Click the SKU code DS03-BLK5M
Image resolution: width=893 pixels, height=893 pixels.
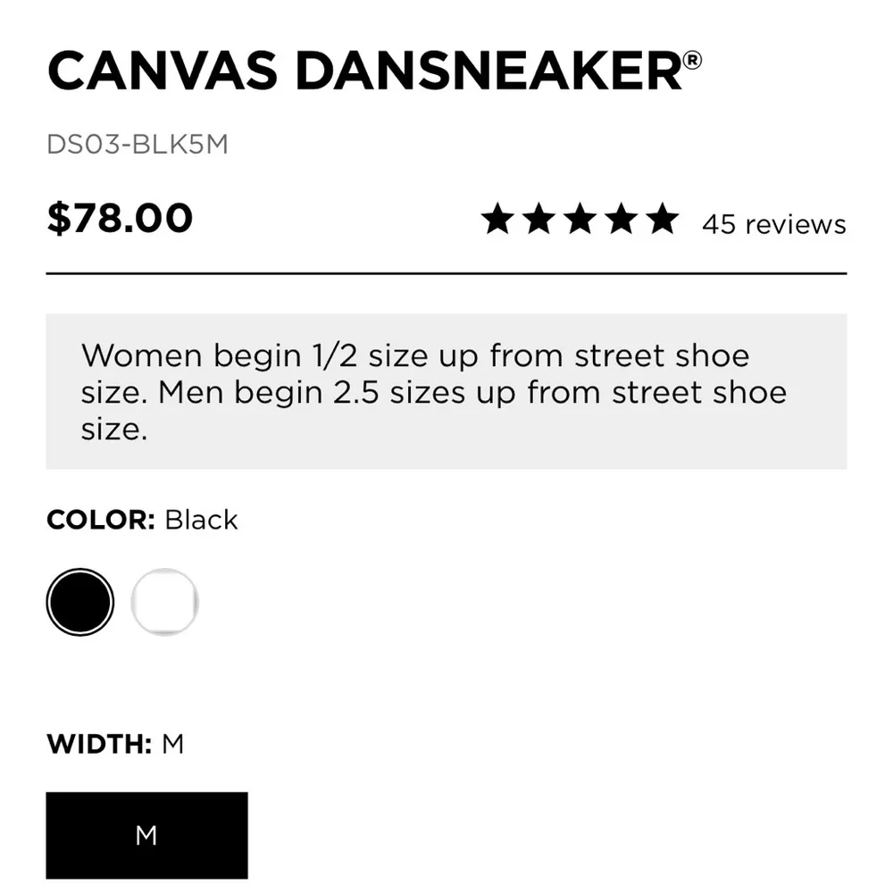[139, 143]
